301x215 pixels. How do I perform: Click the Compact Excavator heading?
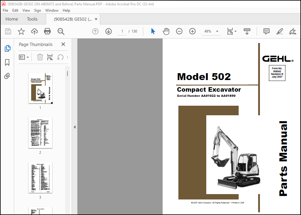tap(209, 90)
